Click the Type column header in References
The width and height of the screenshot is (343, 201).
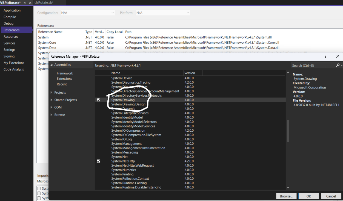[89, 32]
